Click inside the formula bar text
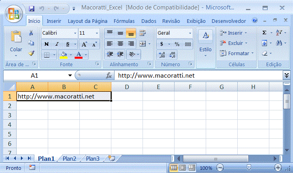Image resolution: width=293 pixels, height=173 pixels. click(x=156, y=76)
